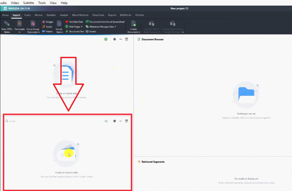Viewport: 292px width, 191px height.
Task: Expand the Transcripts dropdown
Action: click(19, 32)
